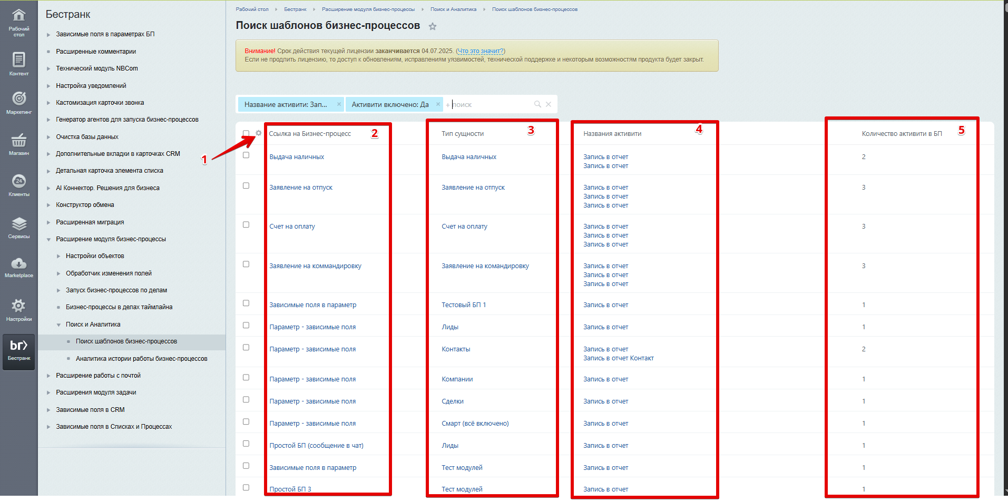Click the grid settings gear icon
This screenshot has width=1008, height=501.
click(x=258, y=133)
